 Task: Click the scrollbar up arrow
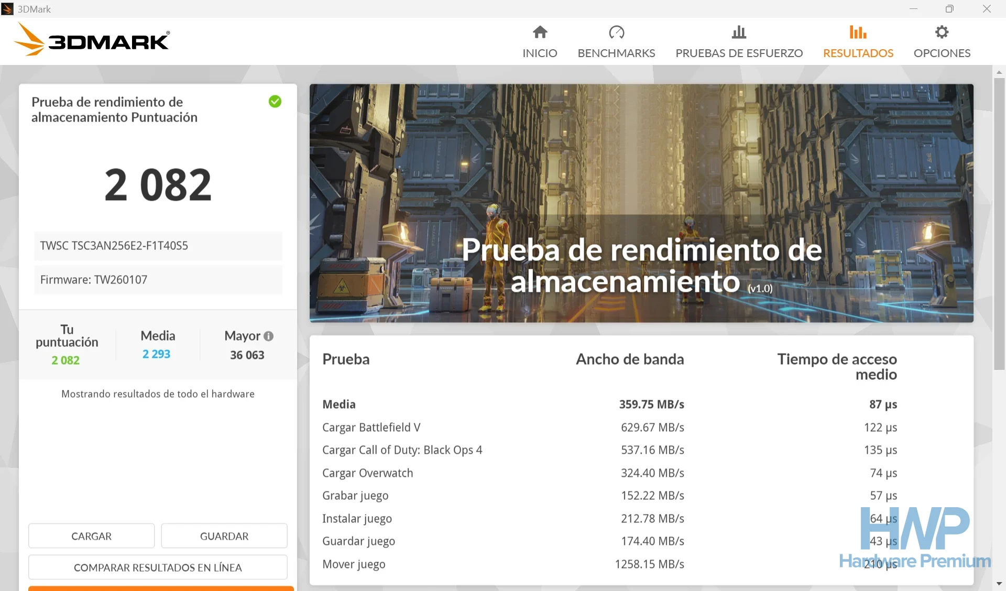[999, 72]
